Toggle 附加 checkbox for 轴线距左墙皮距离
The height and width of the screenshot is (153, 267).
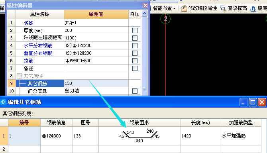coord(135,38)
